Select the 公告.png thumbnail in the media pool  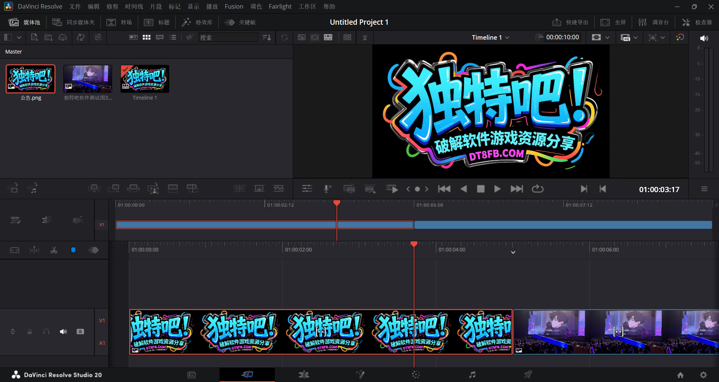click(x=30, y=79)
